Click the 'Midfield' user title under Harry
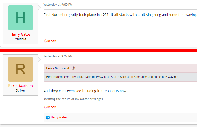197x127 pixels. [x=20, y=39]
